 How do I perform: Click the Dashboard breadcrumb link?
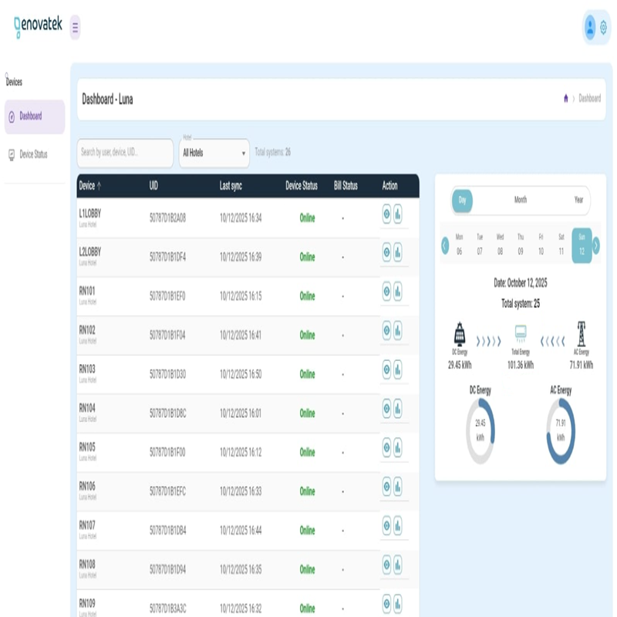(591, 98)
